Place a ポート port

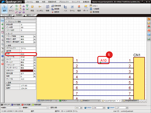point(86,9)
